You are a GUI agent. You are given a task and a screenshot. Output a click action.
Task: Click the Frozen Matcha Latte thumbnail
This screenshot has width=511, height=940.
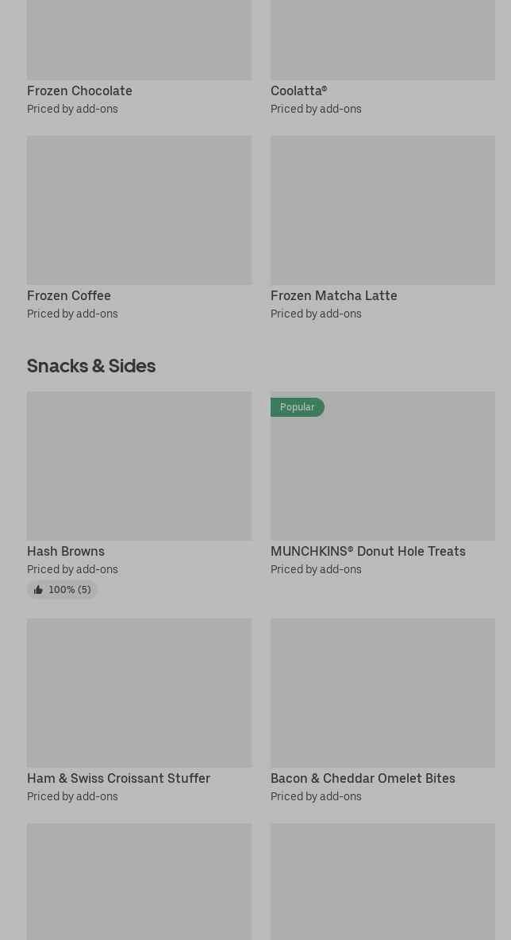382,210
